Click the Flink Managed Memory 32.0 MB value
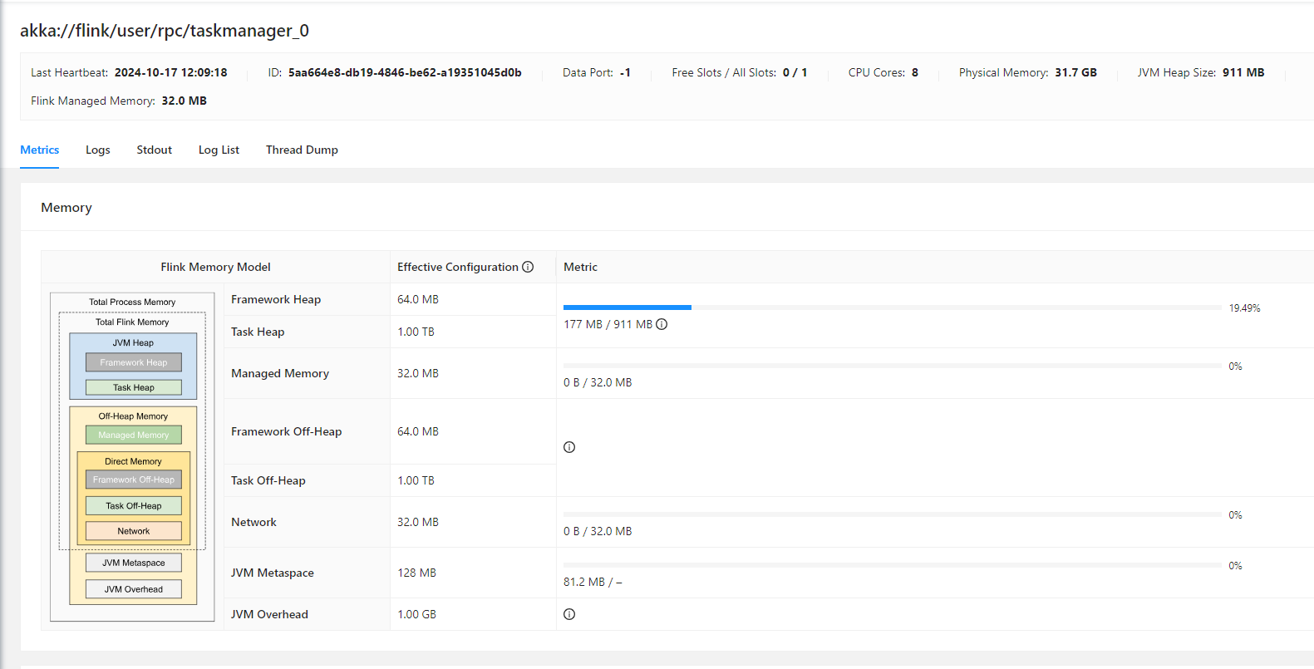The width and height of the screenshot is (1314, 669). (184, 101)
